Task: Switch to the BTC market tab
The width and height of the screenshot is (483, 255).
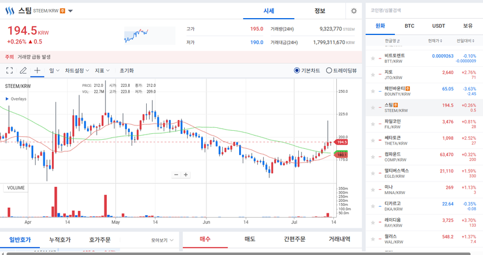Action: coord(409,26)
